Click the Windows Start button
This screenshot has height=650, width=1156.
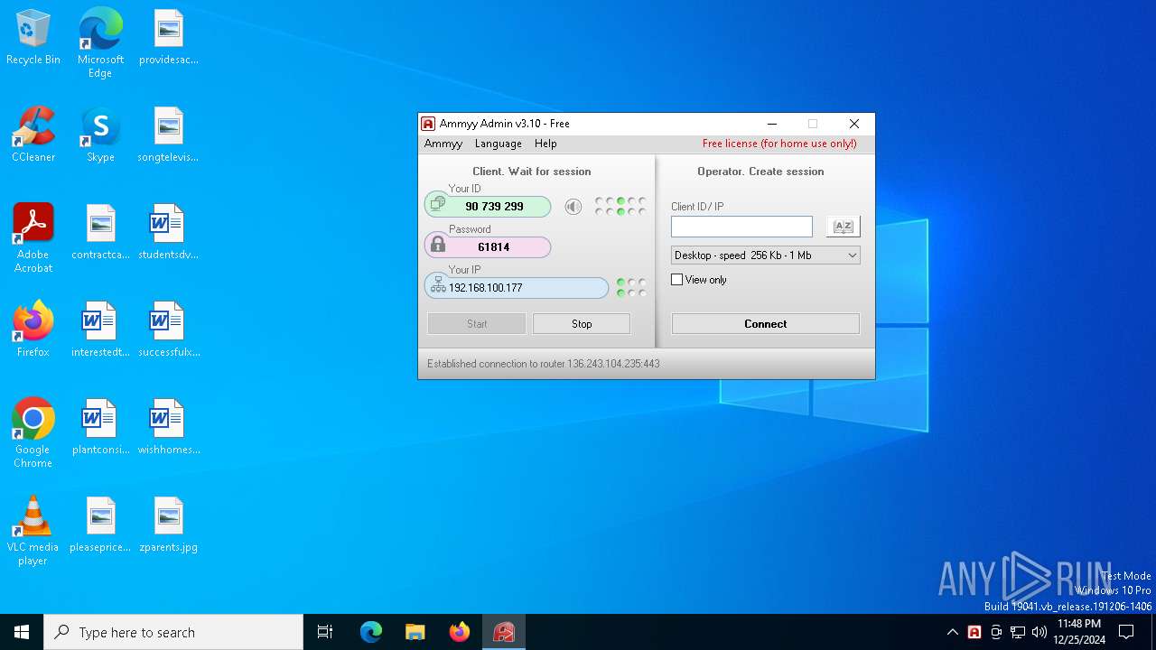point(22,632)
